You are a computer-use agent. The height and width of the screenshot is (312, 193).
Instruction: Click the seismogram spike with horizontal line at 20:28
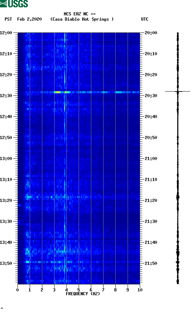coord(178,91)
